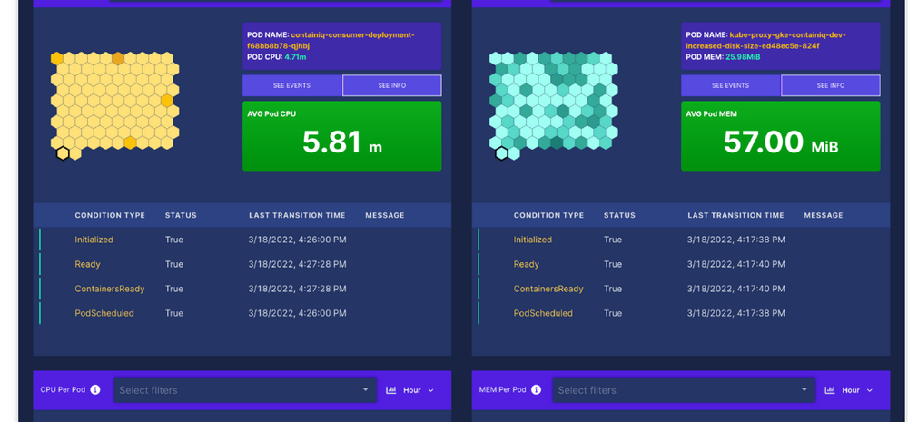Open the CPU Per Pod filters dropdown
Viewport: 908px width, 422px height.
coord(245,390)
